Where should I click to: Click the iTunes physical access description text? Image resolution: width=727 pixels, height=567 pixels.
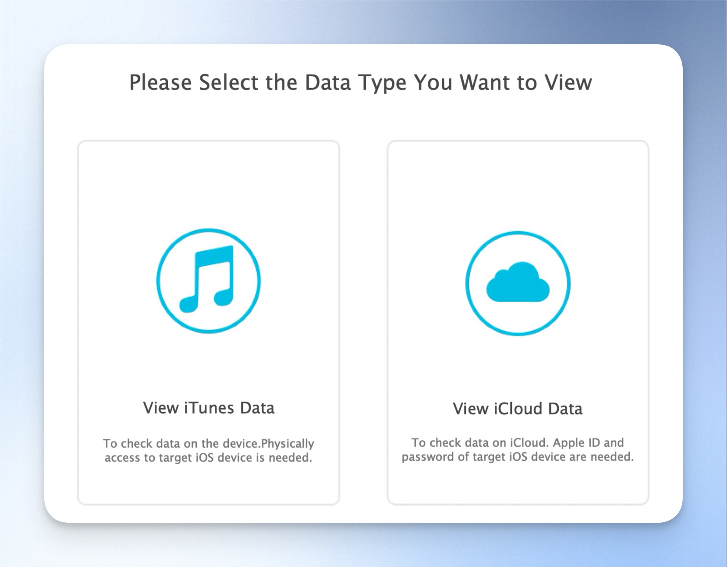pos(209,450)
